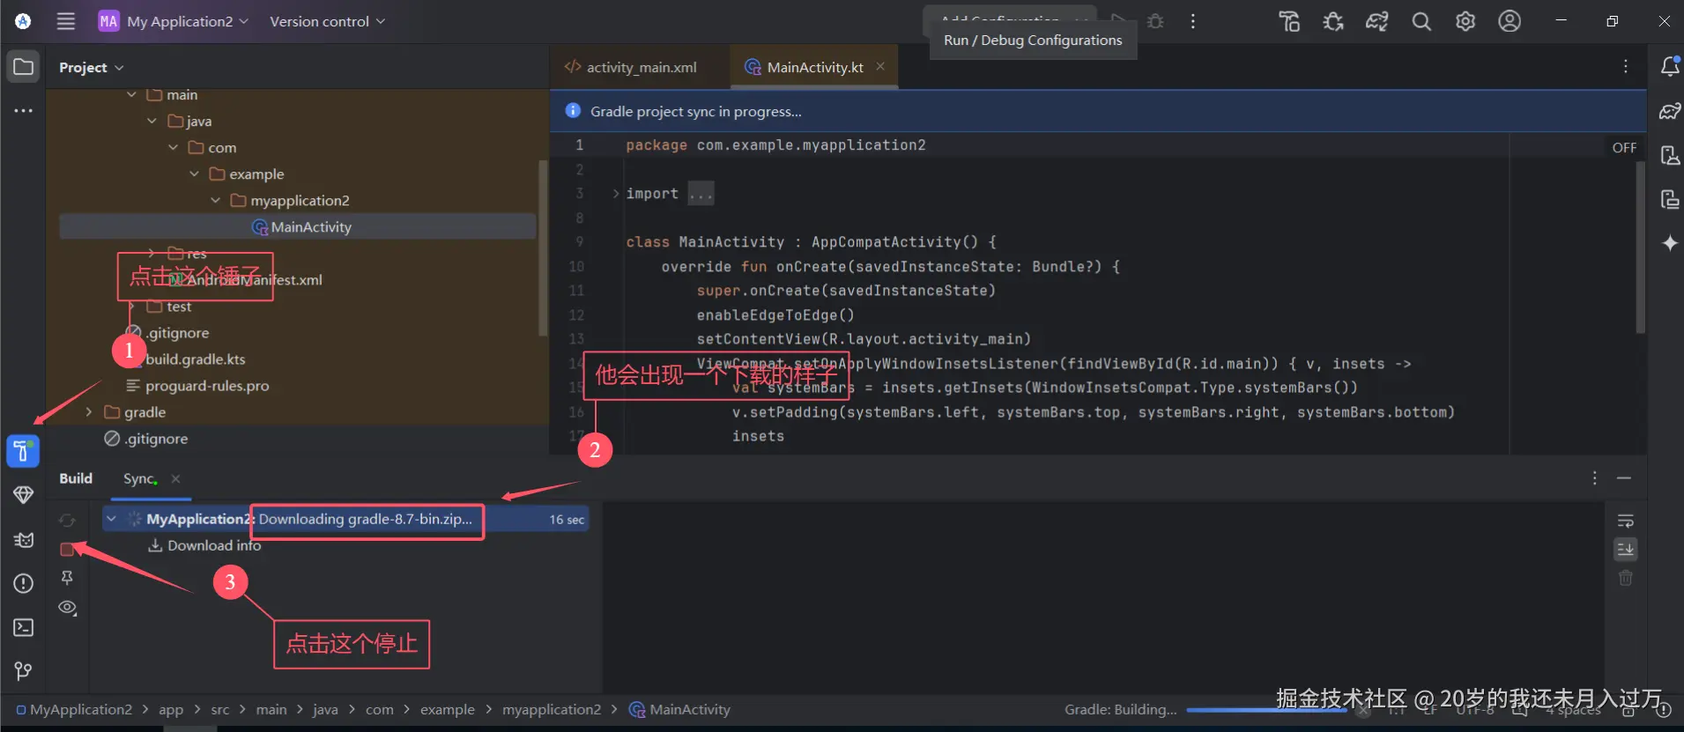Toggle the View Options eye icon

67,608
